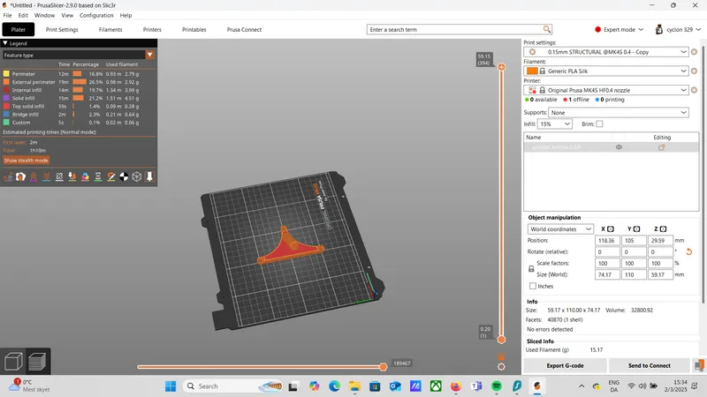Click Export G-code button
This screenshot has height=397, width=707.
click(x=565, y=366)
